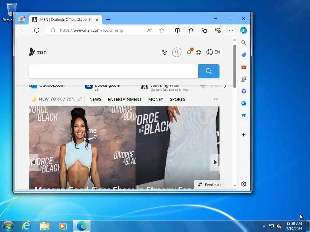Open MSN notifications bell
Image resolution: width=310 pixels, height=232 pixels.
pos(189,52)
